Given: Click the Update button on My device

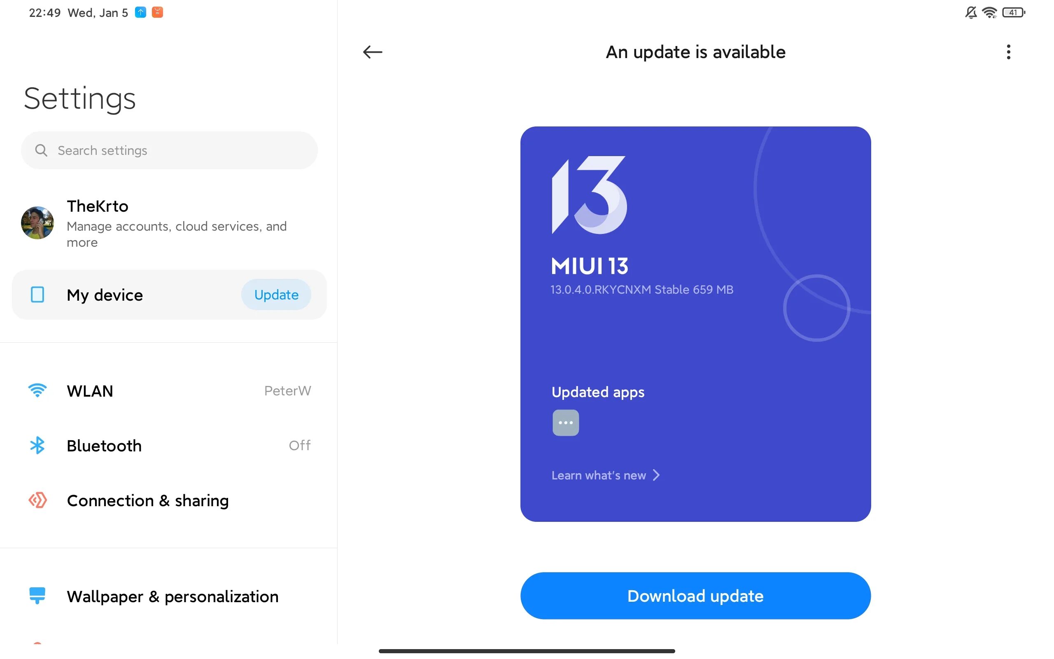Looking at the screenshot, I should pos(275,294).
